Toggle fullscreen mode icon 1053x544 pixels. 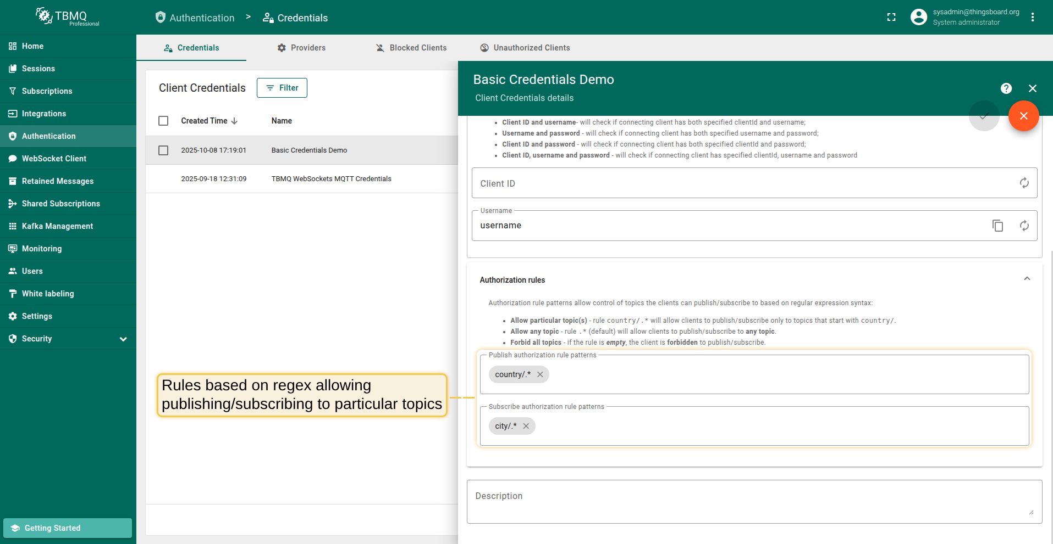[891, 18]
